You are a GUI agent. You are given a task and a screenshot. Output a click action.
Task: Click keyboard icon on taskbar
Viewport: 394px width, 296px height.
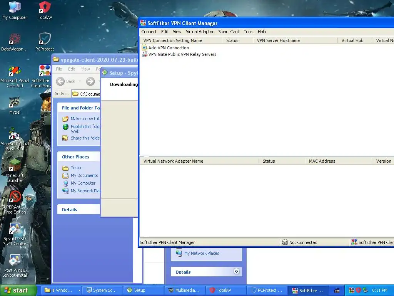tap(337, 291)
